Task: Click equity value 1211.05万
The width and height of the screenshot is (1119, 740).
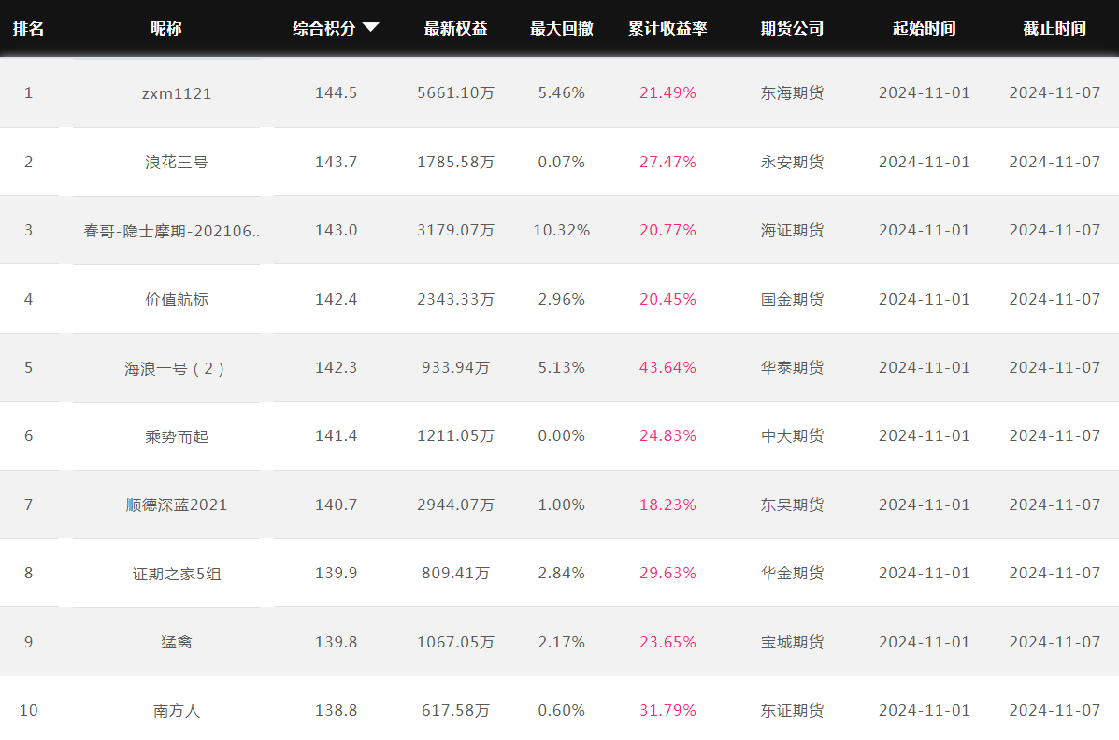Action: tap(455, 435)
